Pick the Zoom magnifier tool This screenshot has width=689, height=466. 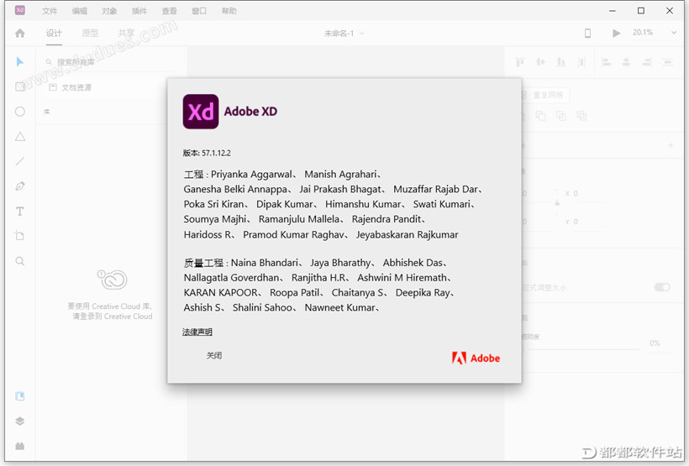(20, 261)
